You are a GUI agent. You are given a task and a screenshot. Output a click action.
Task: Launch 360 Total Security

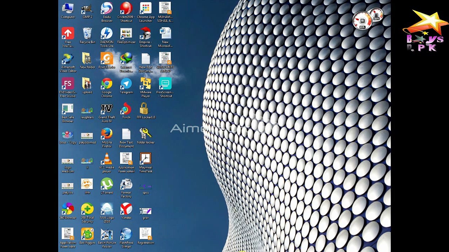click(x=87, y=213)
